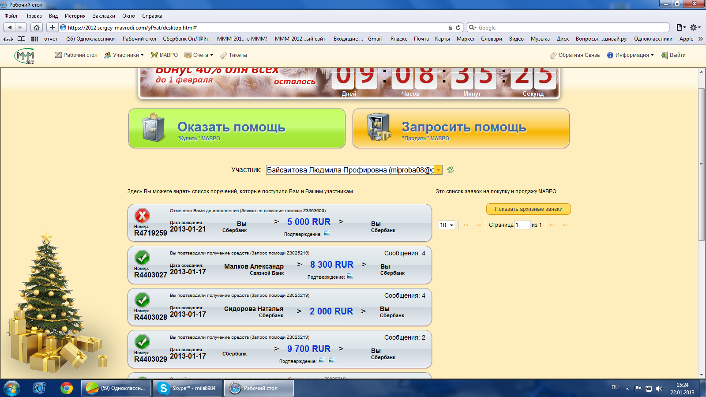
Task: Open the Вид menu
Action: tap(53, 16)
